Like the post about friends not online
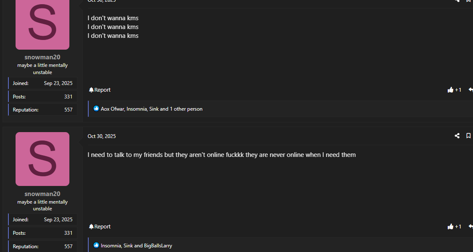 pyautogui.click(x=451, y=226)
